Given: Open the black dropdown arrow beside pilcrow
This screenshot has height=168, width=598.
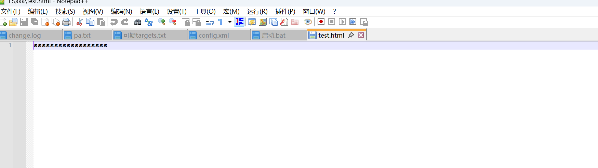Looking at the screenshot, I should tap(230, 22).
